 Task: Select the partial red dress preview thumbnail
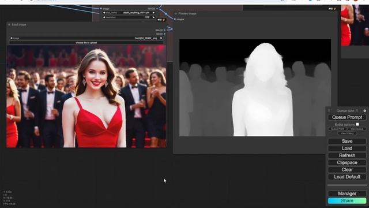coord(355,25)
